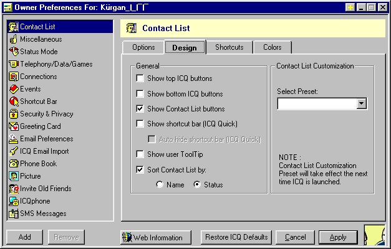This screenshot has height=249, width=391.
Task: Select Connections label in list
Action: (x=39, y=77)
